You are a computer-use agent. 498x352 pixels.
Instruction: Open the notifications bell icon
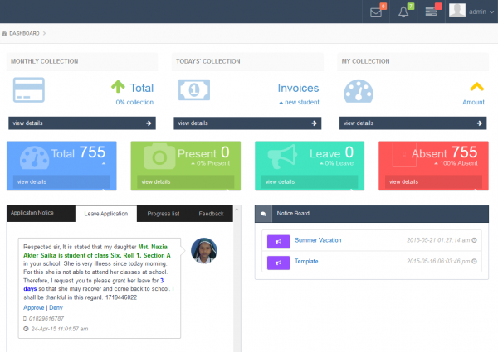403,12
